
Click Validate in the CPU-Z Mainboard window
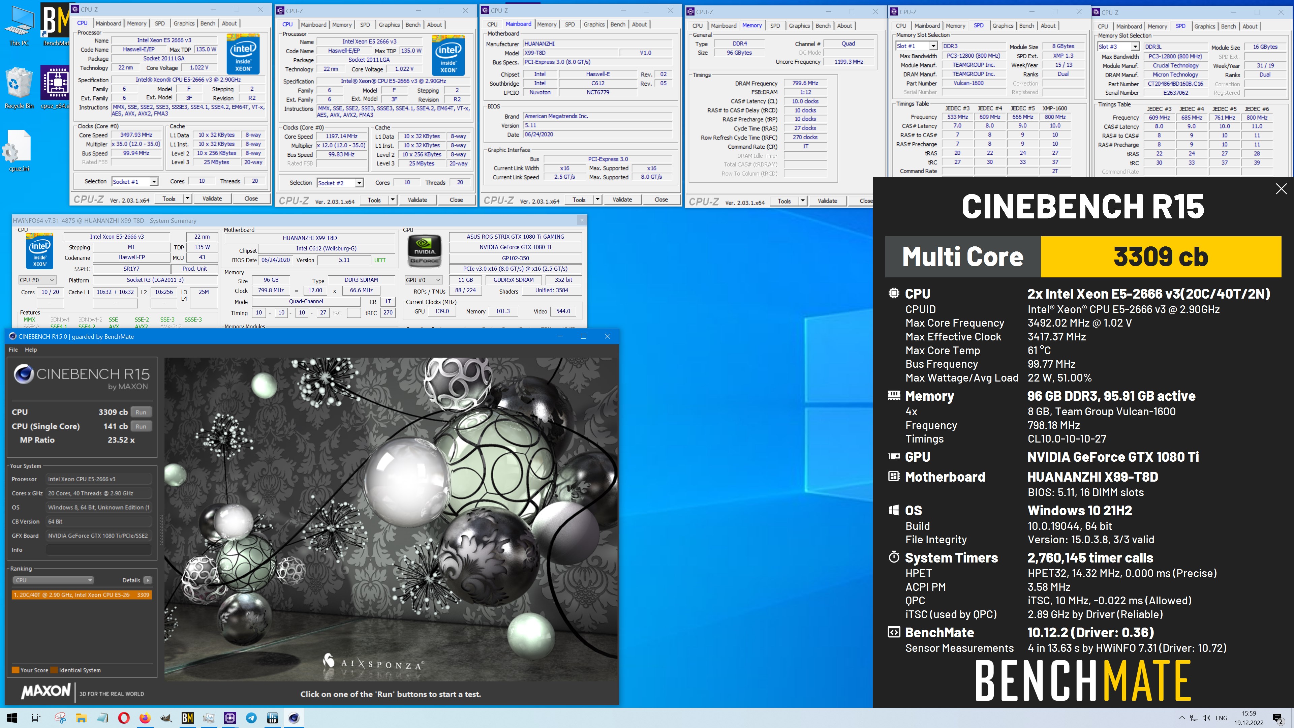point(622,200)
